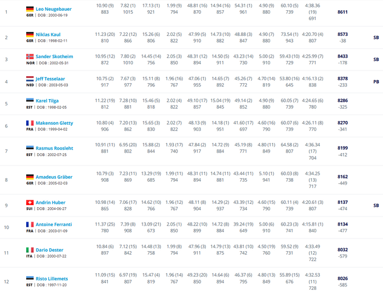The width and height of the screenshot is (383, 291).
Task: Click German flag beside Leo Neugebauer
Action: click(30, 9)
